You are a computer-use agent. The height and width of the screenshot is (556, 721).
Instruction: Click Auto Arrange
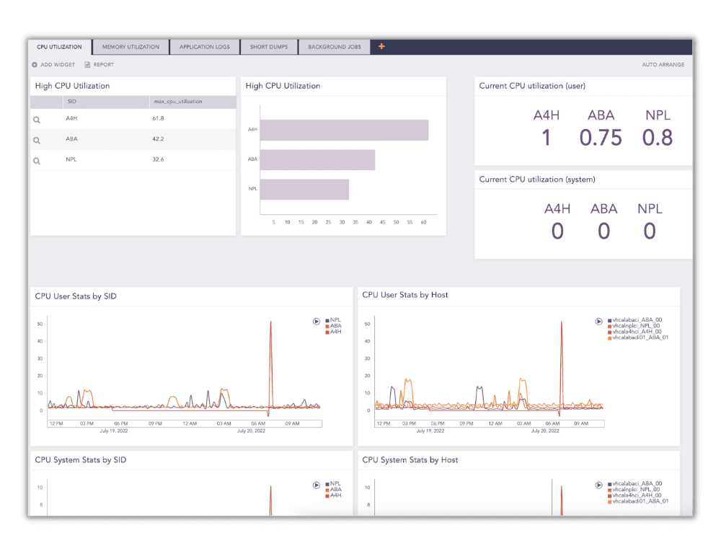click(x=663, y=65)
